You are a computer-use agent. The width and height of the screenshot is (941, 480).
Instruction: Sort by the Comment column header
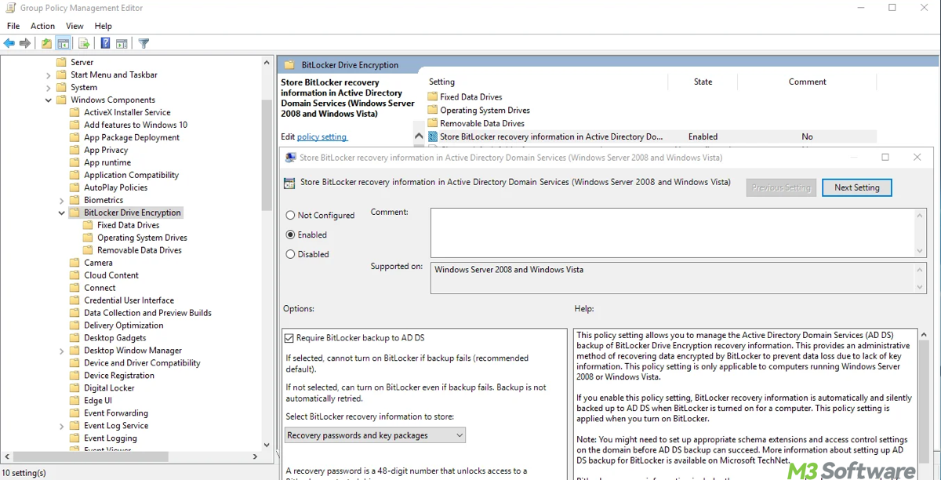click(808, 82)
